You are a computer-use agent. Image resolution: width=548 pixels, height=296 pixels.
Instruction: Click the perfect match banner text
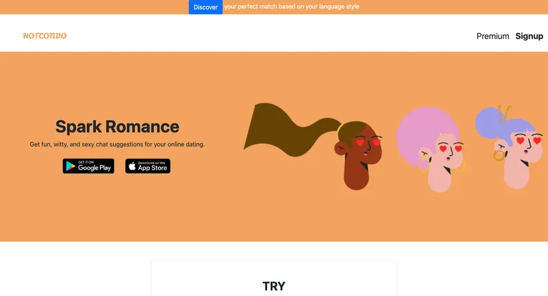(x=292, y=7)
